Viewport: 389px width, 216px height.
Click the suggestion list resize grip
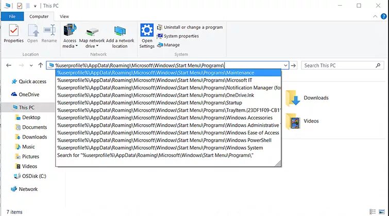278,164
